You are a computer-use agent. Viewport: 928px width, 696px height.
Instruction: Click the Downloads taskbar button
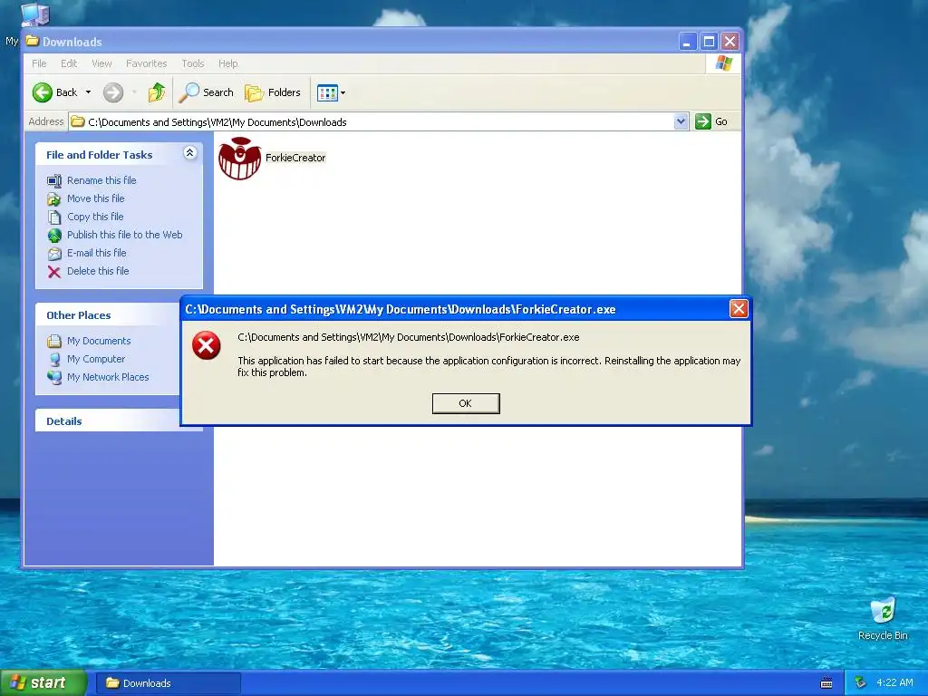[168, 683]
